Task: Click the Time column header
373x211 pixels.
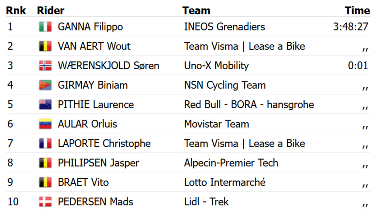Action: coord(357,11)
